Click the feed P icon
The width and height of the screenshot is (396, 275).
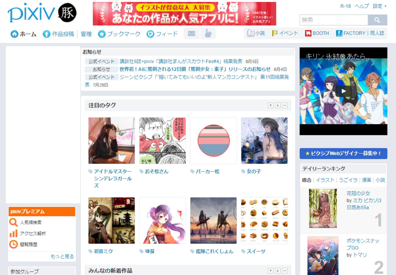point(150,34)
